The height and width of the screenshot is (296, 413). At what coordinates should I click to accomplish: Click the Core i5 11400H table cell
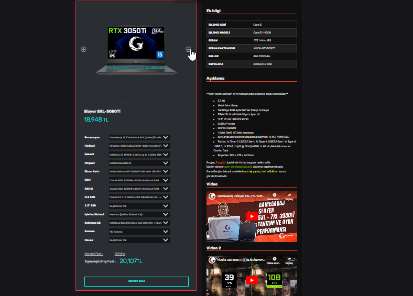click(x=262, y=32)
